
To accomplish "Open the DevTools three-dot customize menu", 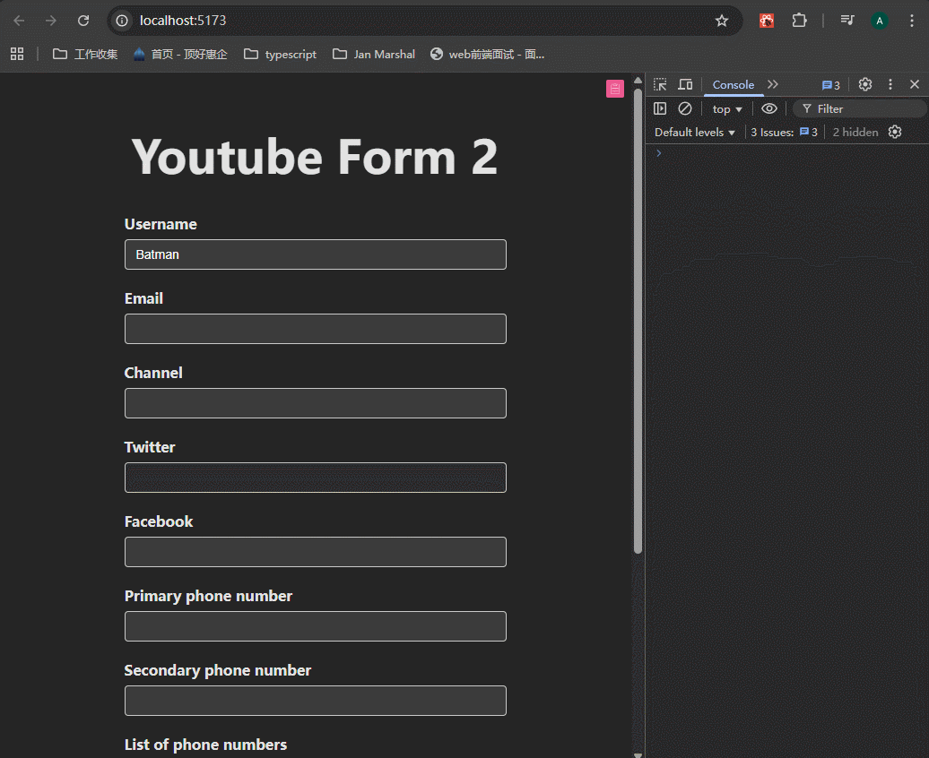I will click(x=890, y=84).
